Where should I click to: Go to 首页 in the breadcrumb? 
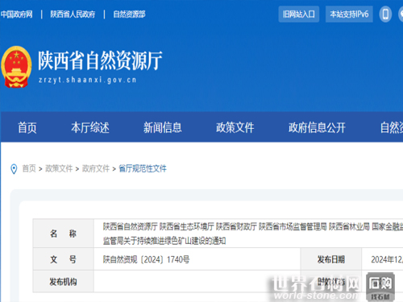(29, 168)
